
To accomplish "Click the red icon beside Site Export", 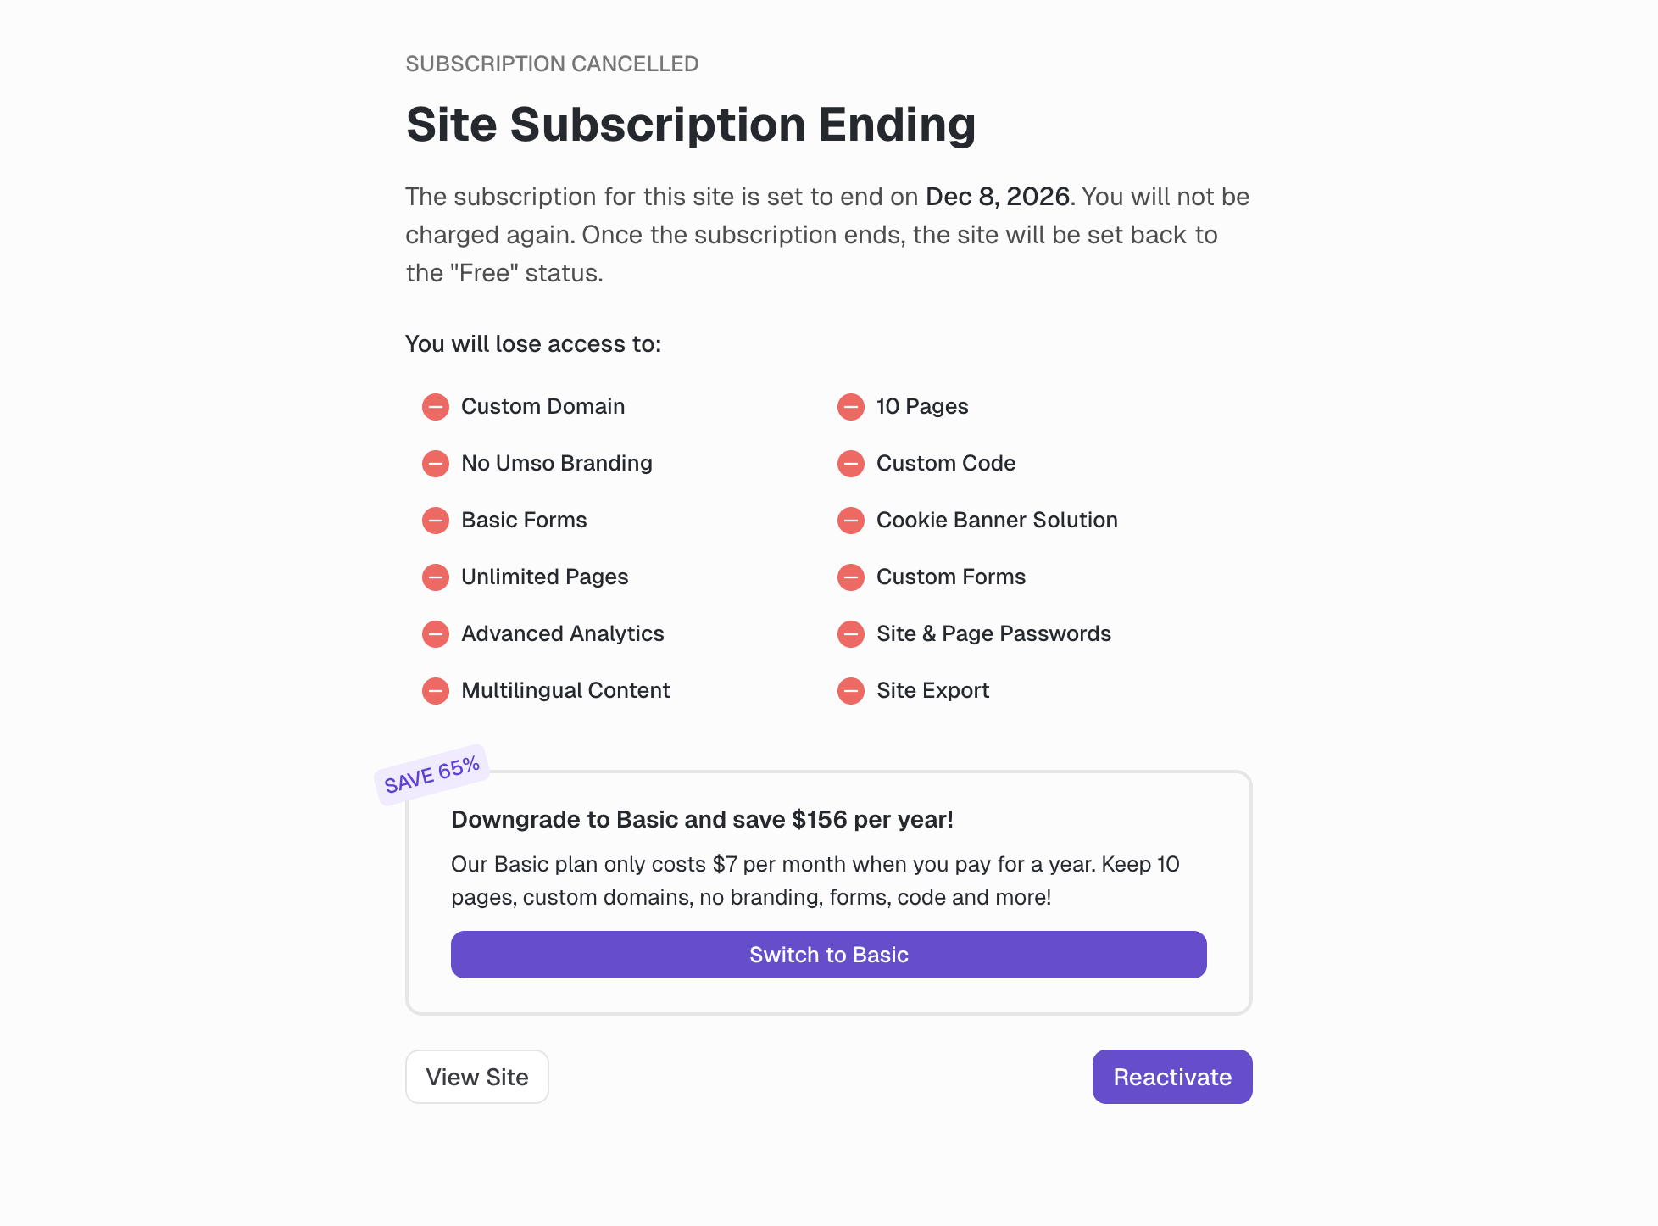I will 851,691.
